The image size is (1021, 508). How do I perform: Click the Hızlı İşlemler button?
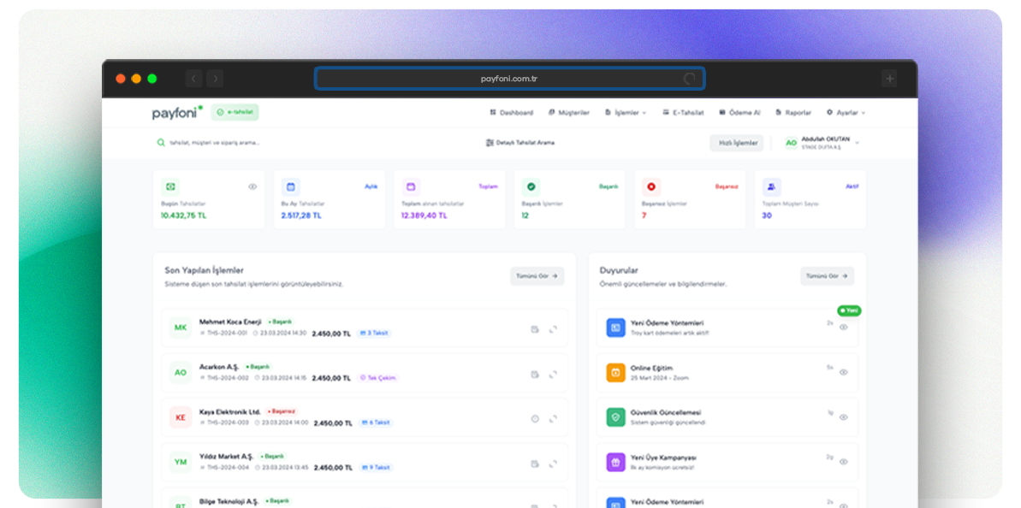click(737, 143)
